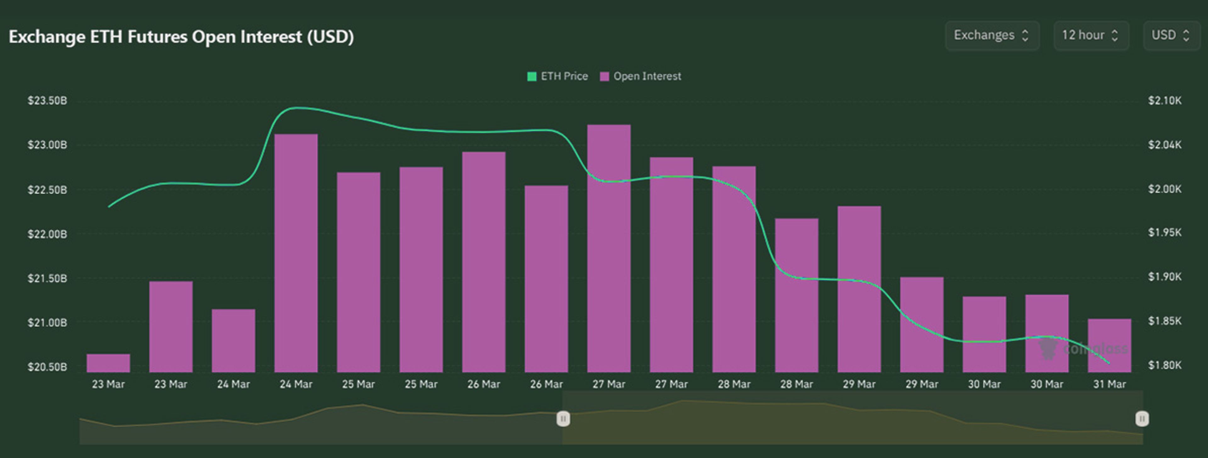The width and height of the screenshot is (1208, 458).
Task: Click the Exchanges dropdown chevron arrows
Action: 1025,35
